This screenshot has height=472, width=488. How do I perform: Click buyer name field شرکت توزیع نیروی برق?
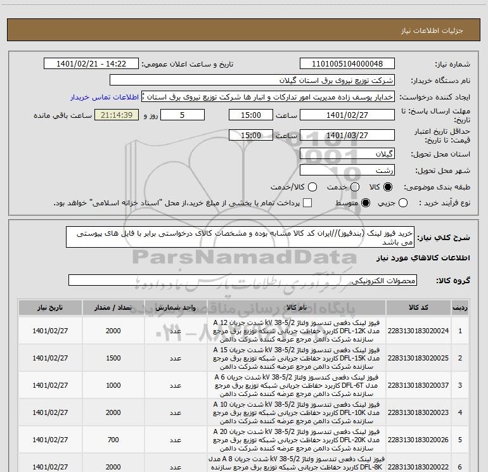click(x=252, y=80)
